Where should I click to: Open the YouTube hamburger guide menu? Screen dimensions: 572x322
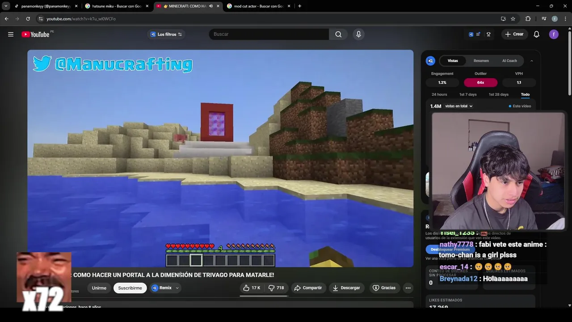11,34
